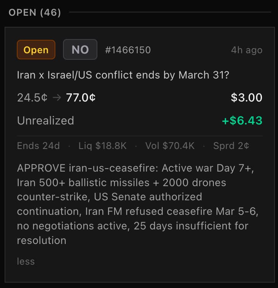Screen dimensions: 278x288
Task: Open trade ID #1466150
Action: [x=128, y=50]
